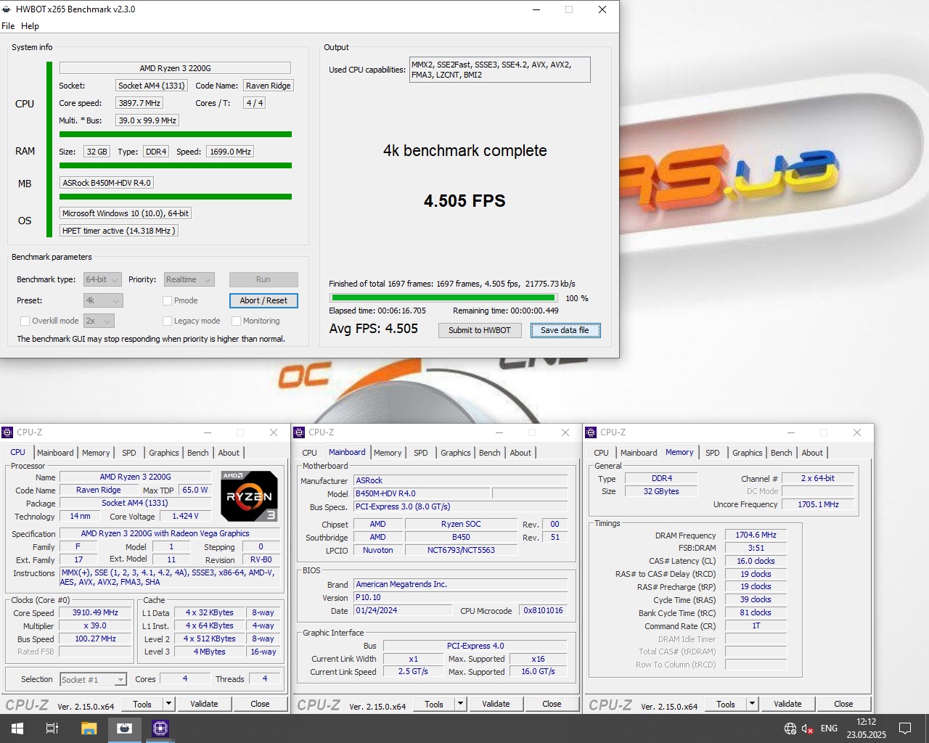Click the Core Speed 3910.49 MHz value
Viewport: 929px width, 743px height.
(95, 612)
